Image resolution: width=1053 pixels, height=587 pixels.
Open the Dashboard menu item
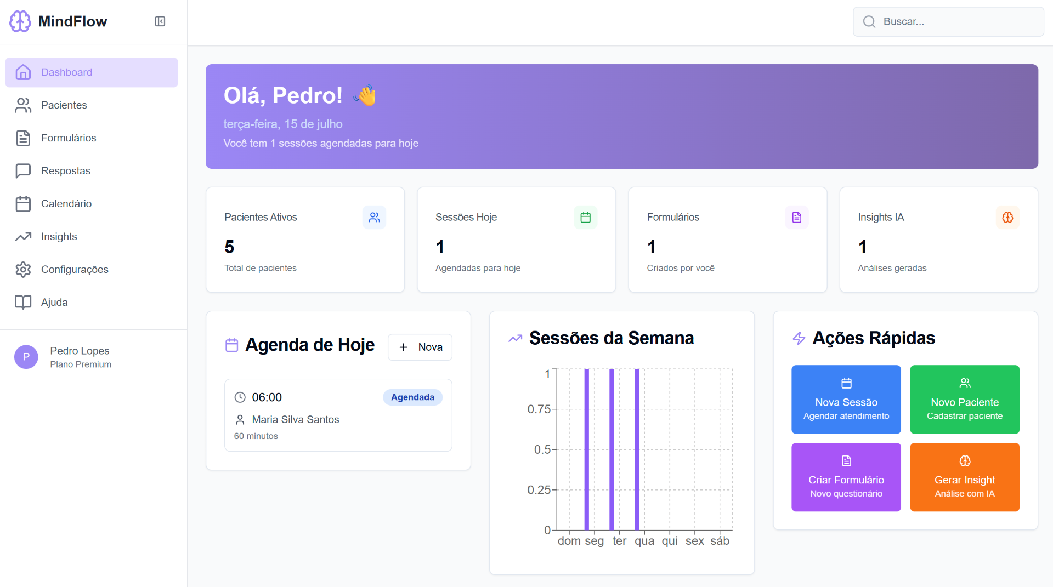click(92, 72)
